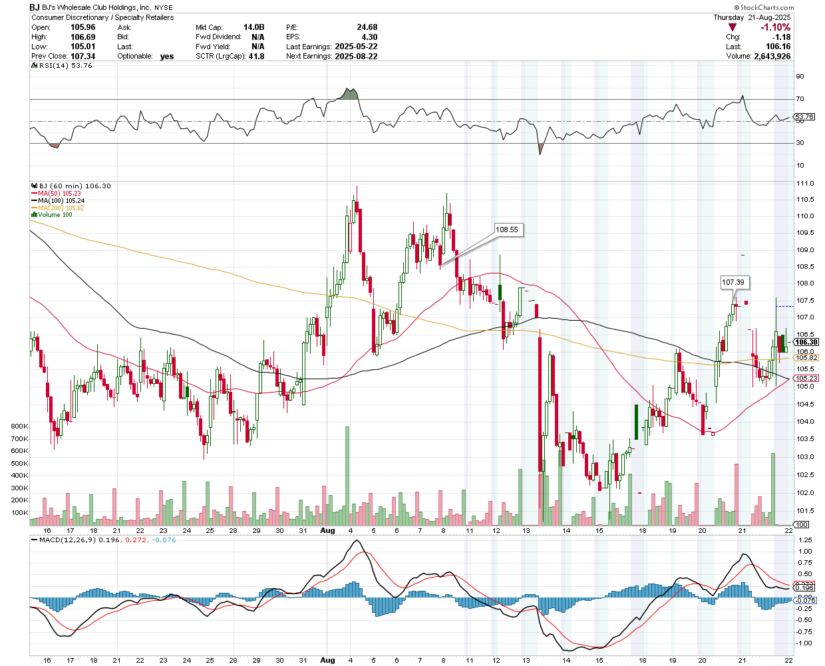Click the red down-triangle change indicator
825x666 pixels.
(x=733, y=27)
